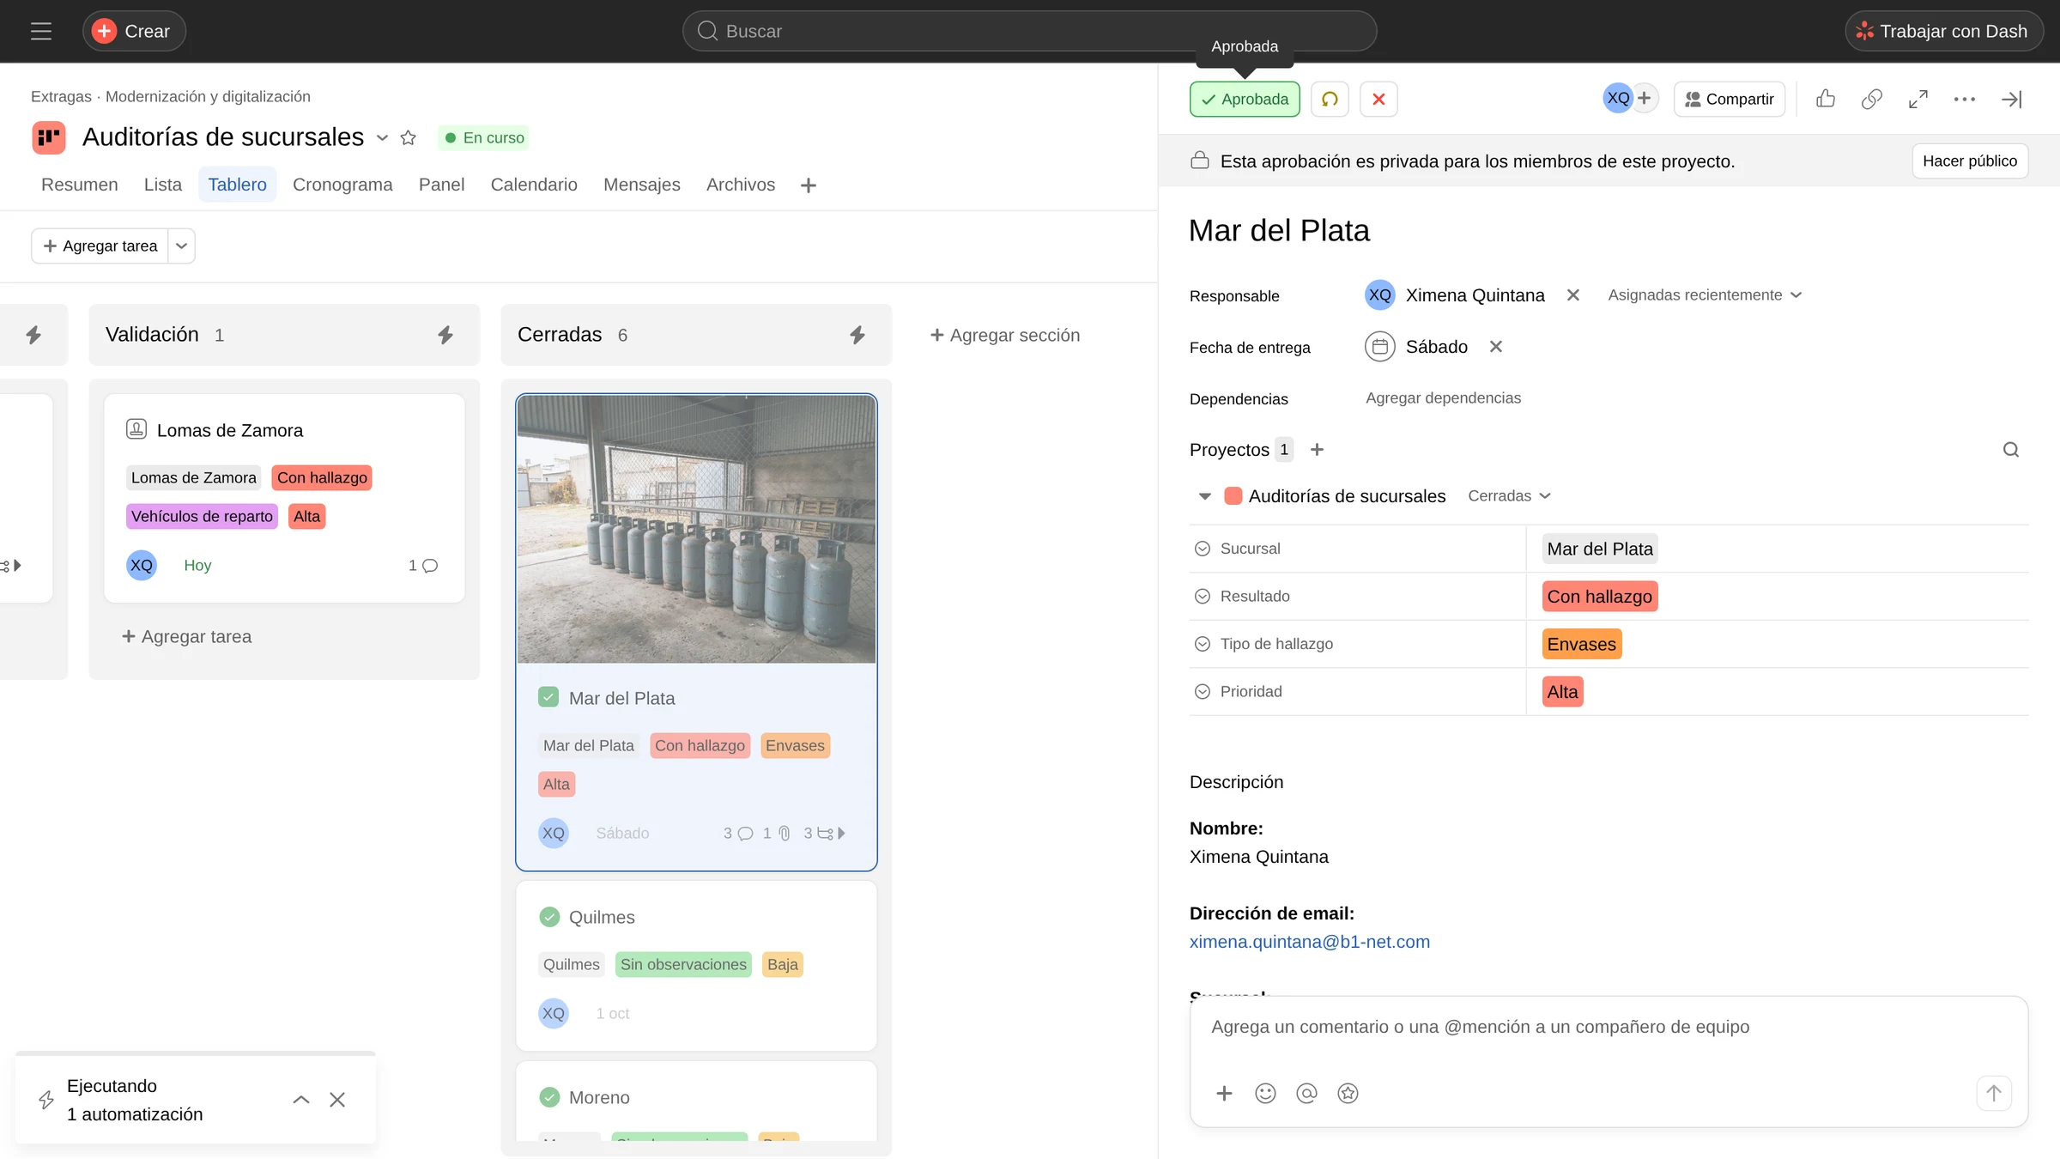2060x1159 pixels.
Task: Open the Calendario tab
Action: pos(534,185)
